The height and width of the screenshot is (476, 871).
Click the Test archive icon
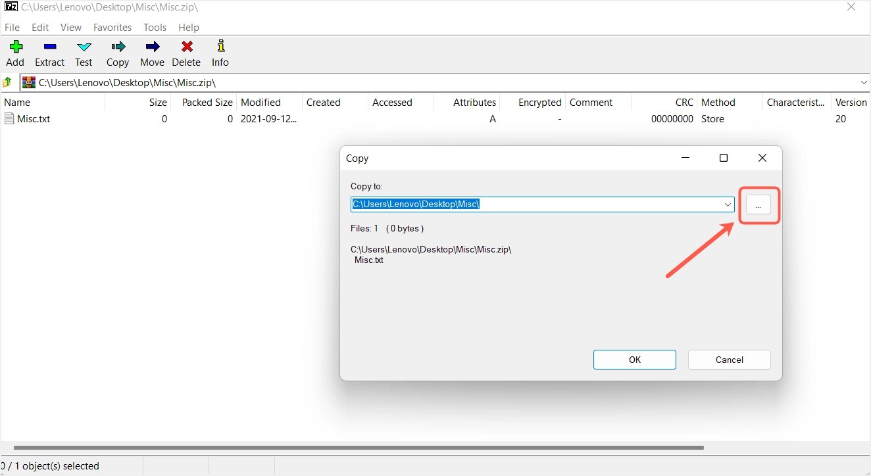[84, 53]
